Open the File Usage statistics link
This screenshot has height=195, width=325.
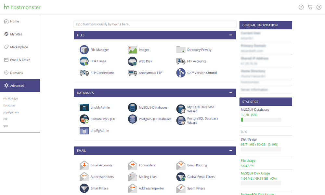click(x=248, y=161)
